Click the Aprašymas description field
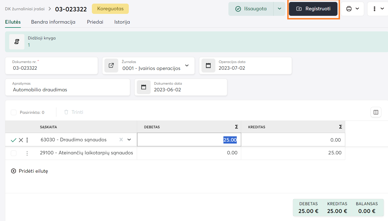Viewport: 388px width, 221px height. [x=67, y=90]
